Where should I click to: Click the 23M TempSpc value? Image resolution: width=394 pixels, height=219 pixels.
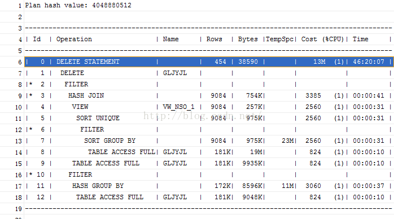coord(287,141)
